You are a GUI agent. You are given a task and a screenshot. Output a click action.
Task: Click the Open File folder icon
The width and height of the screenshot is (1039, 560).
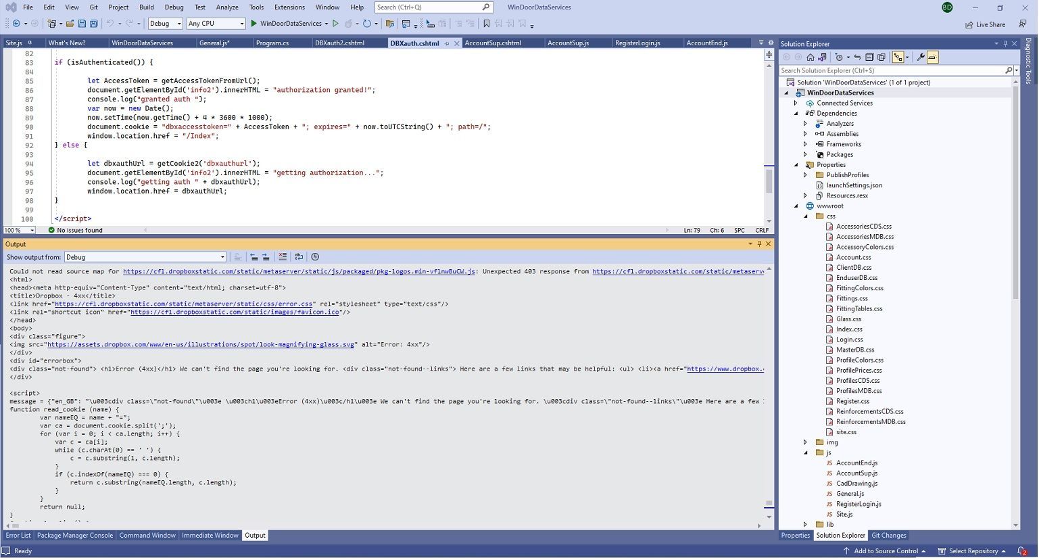70,24
